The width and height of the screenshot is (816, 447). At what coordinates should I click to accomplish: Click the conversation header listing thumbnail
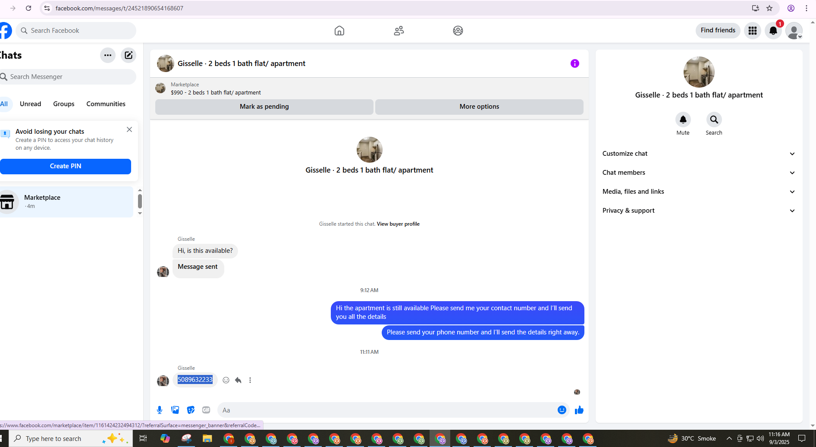coord(165,63)
